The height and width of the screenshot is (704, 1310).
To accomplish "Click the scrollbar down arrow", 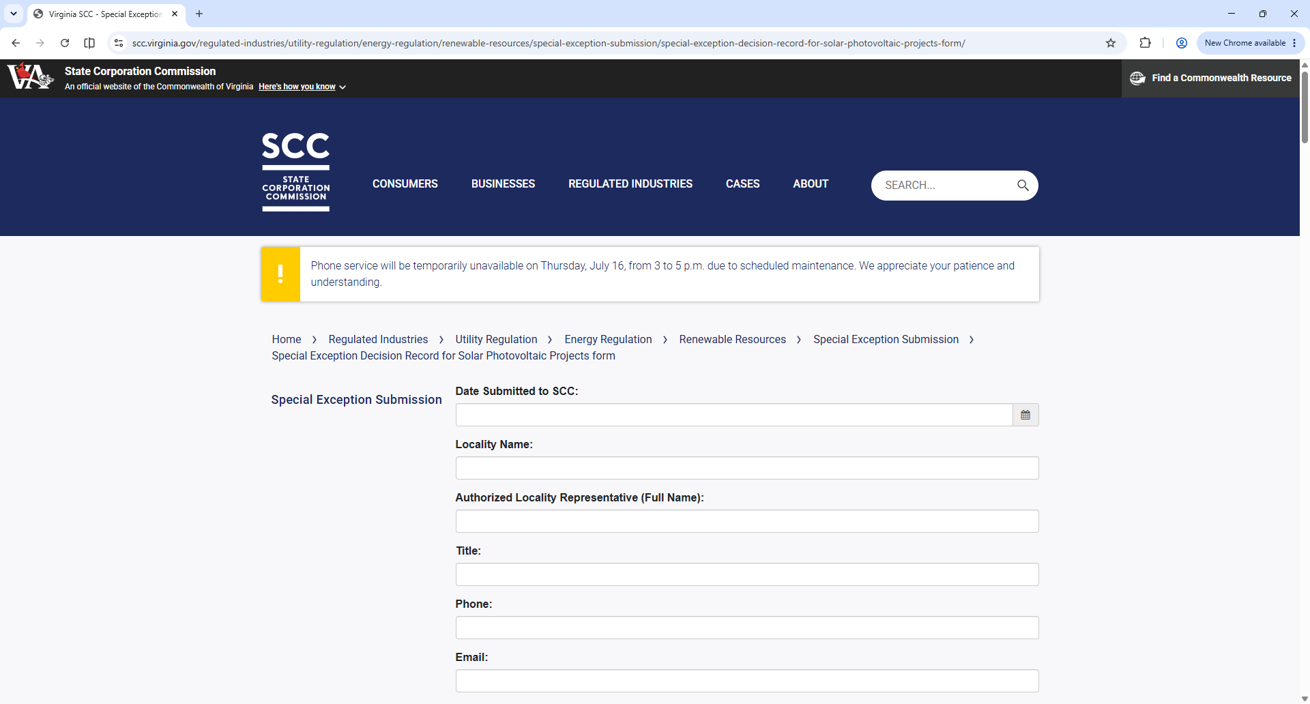I will pyautogui.click(x=1305, y=699).
